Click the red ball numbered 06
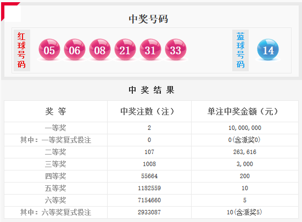The image size is (302, 222). pos(75,49)
